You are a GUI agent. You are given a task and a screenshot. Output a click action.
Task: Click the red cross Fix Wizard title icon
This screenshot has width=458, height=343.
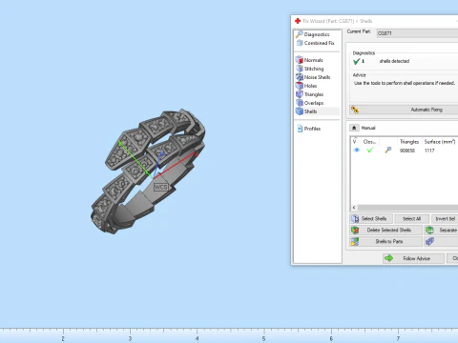298,21
